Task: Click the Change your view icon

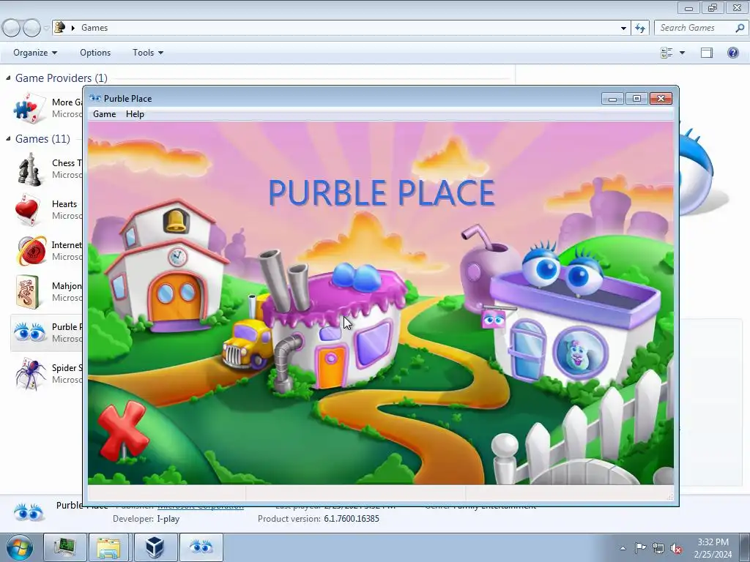Action: 667,53
